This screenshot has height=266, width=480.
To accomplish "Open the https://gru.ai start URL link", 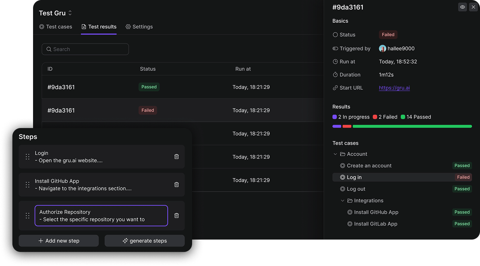I will click(394, 88).
